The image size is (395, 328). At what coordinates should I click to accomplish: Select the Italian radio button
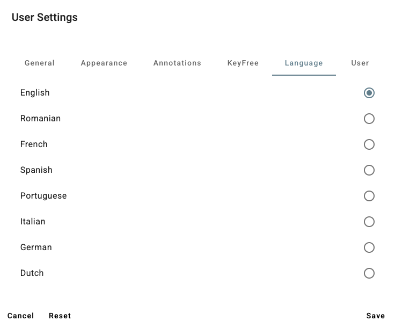(369, 222)
